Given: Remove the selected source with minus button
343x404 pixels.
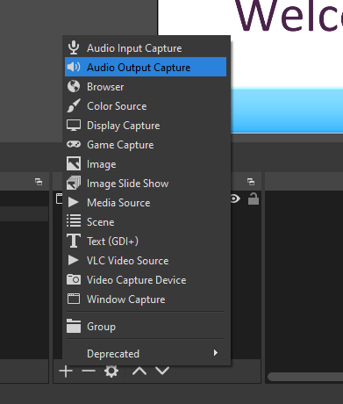Looking at the screenshot, I should tap(89, 372).
